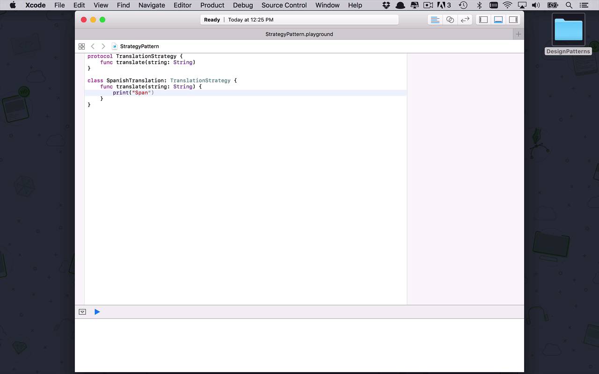599x374 pixels.
Task: Open the Help menu
Action: click(x=355, y=5)
